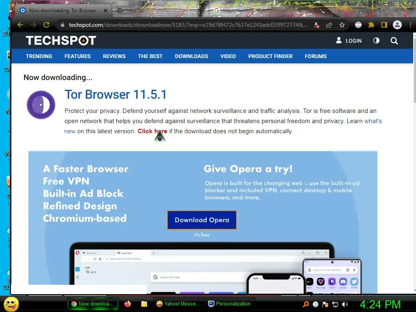Open the VIDEO menu item
This screenshot has width=416, height=312.
[x=228, y=56]
